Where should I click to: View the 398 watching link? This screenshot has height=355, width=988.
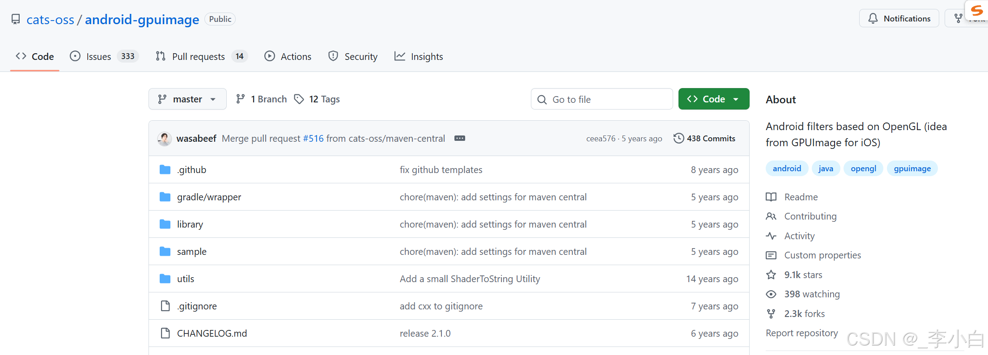coord(803,294)
